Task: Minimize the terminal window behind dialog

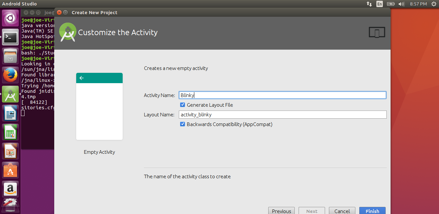Action: click(x=32, y=13)
